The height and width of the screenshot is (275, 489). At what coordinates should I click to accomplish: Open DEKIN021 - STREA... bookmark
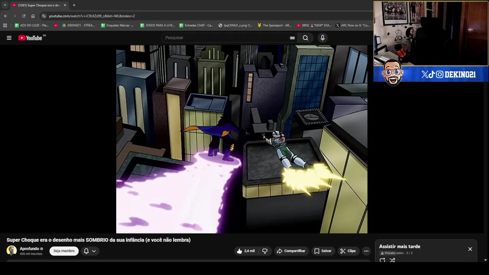pos(78,25)
